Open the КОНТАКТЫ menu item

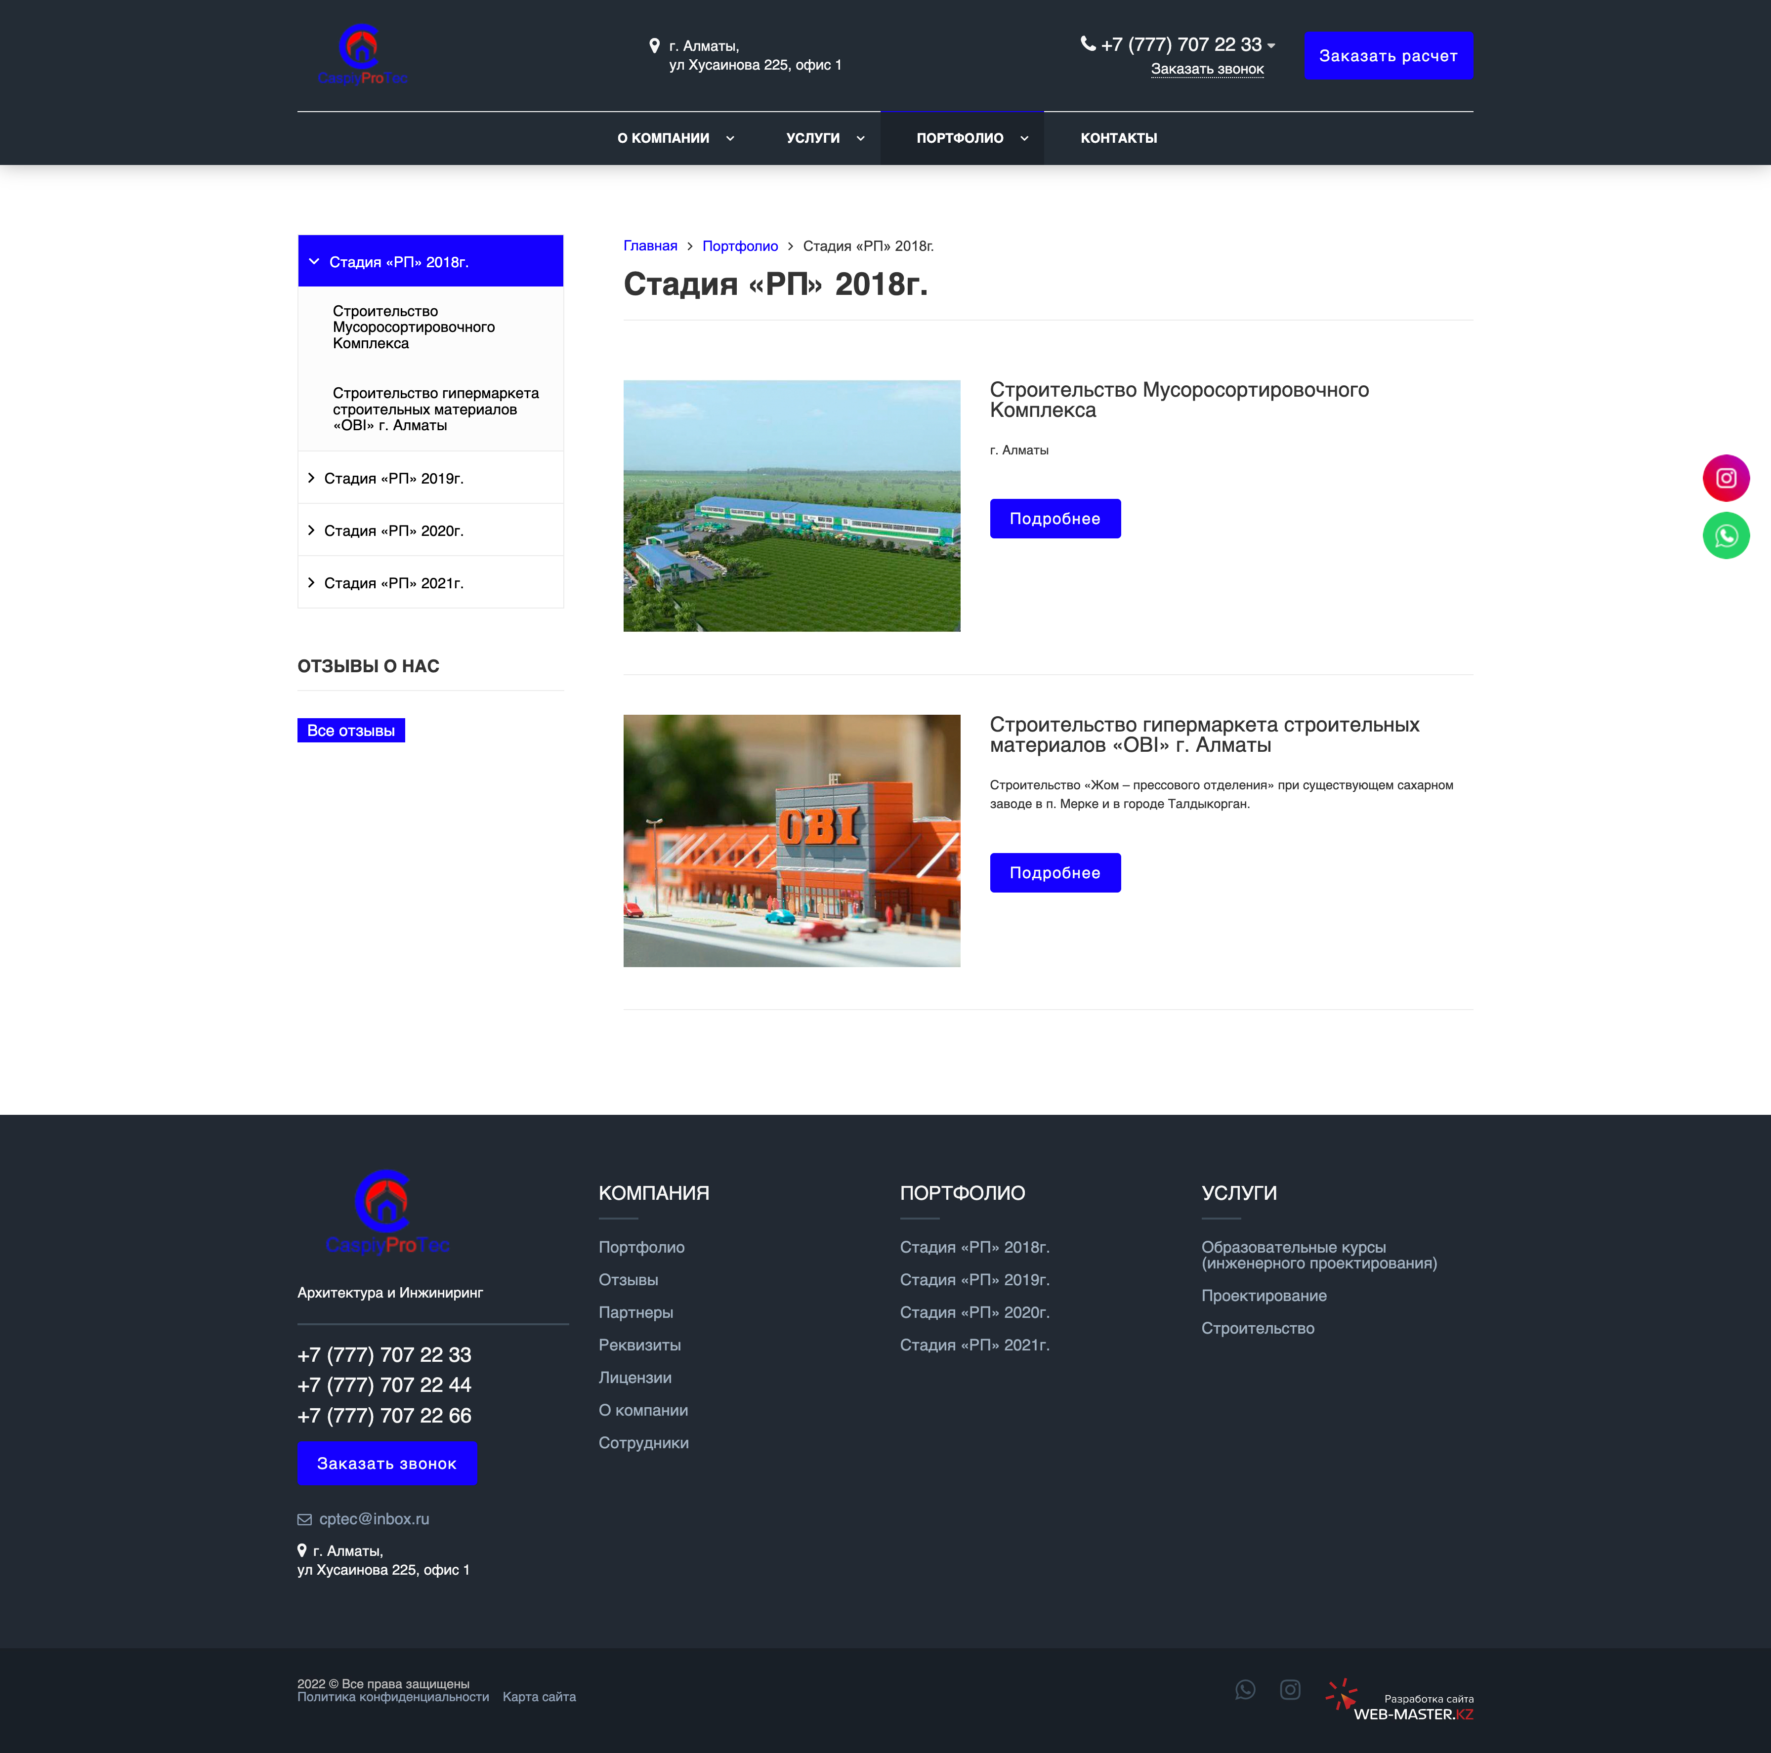tap(1119, 138)
